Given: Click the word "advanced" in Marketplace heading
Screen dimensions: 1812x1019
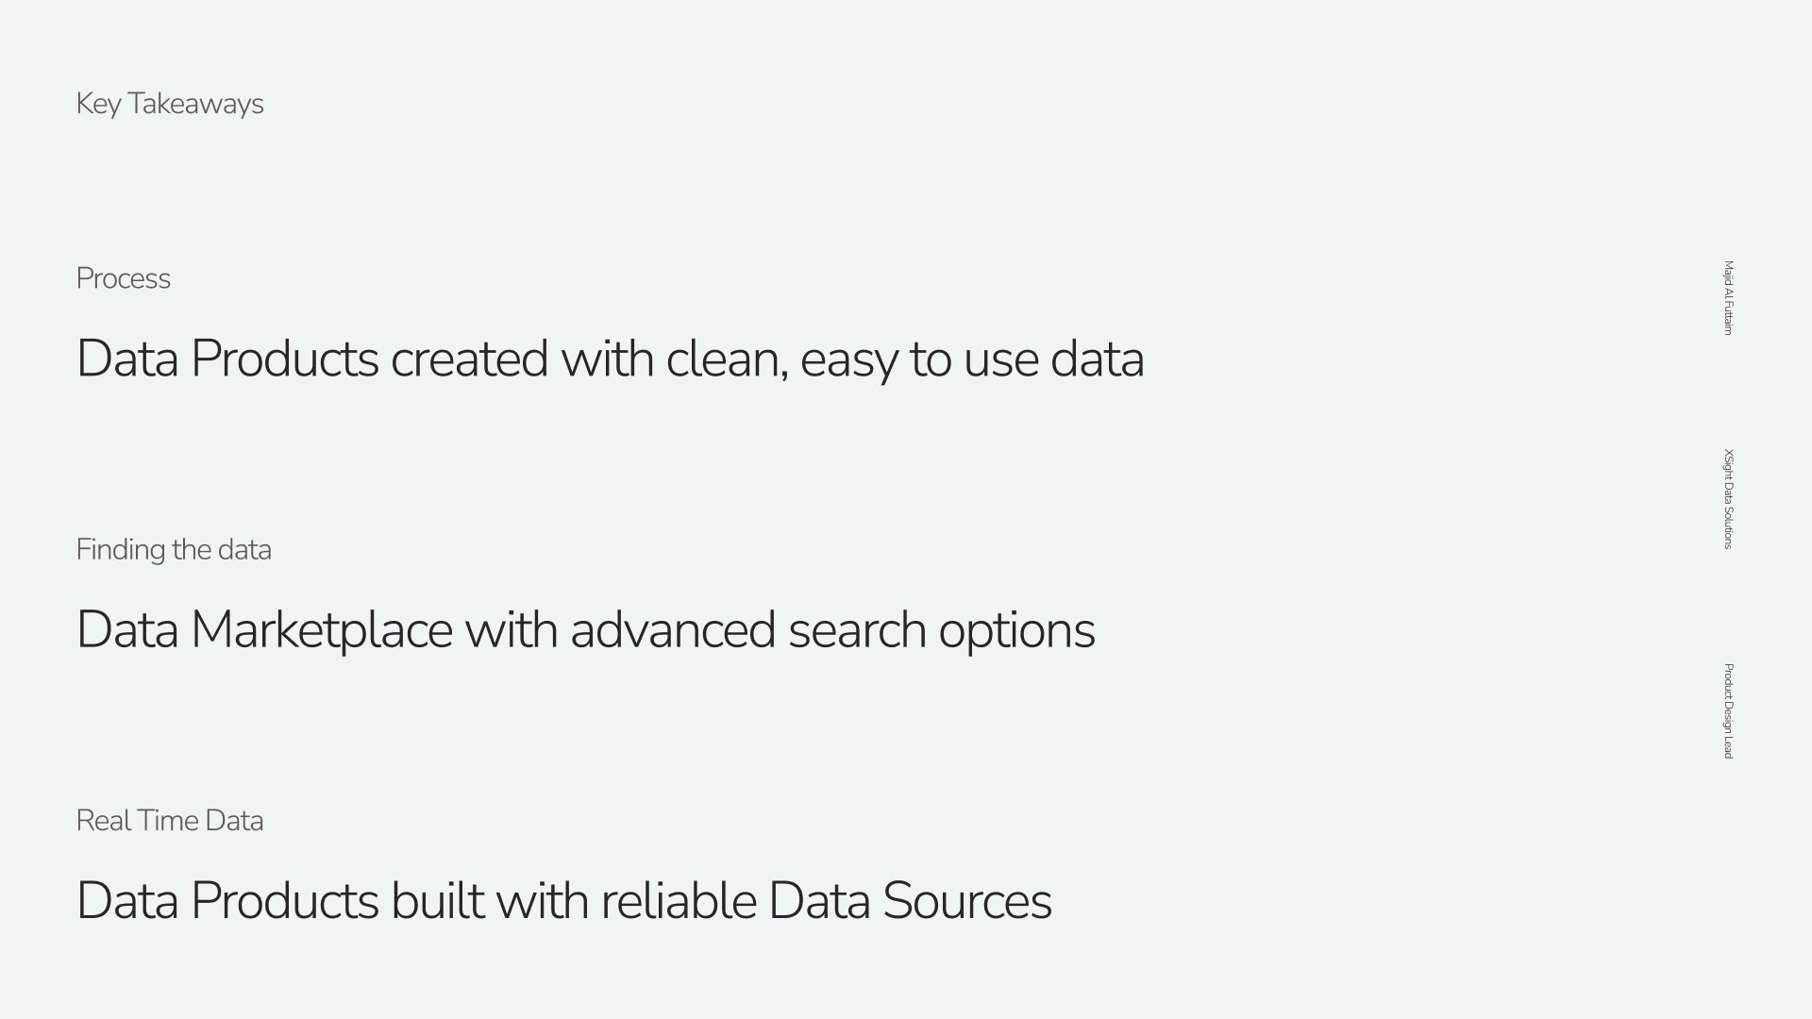Looking at the screenshot, I should pos(672,630).
